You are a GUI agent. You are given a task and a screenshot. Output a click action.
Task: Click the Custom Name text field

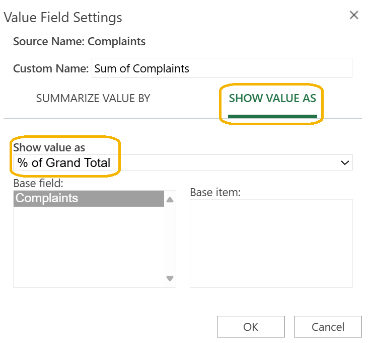pos(222,68)
